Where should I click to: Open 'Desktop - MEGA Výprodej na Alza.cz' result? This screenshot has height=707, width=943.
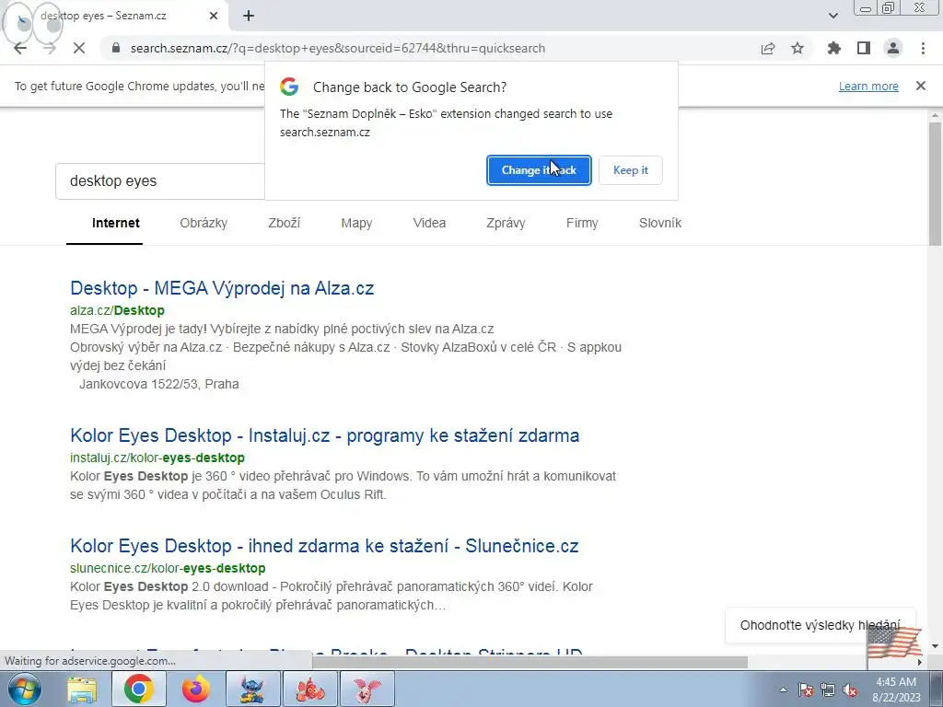[x=222, y=288]
